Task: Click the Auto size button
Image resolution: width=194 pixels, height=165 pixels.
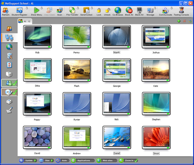Action: click(63, 161)
